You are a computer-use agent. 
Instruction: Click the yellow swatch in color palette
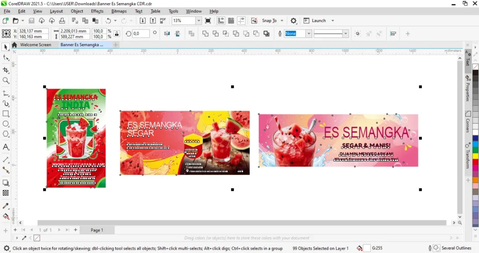tap(475, 156)
